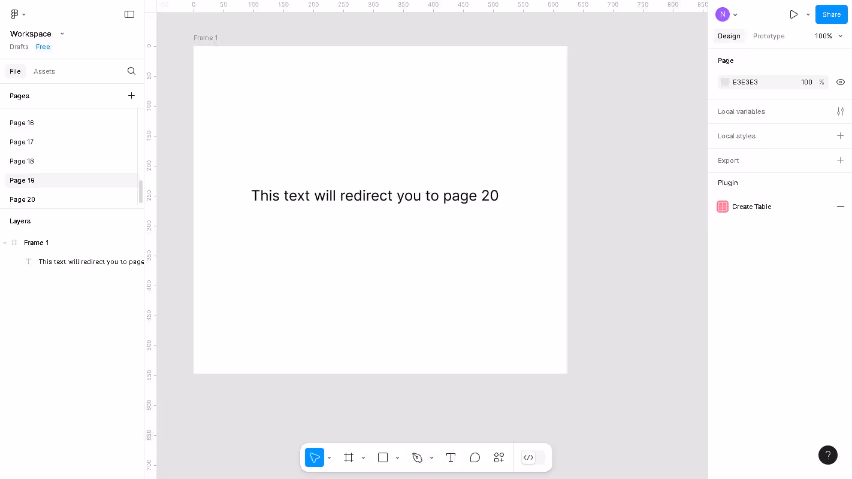Add a local style with plus icon
Image resolution: width=852 pixels, height=479 pixels.
pos(841,136)
